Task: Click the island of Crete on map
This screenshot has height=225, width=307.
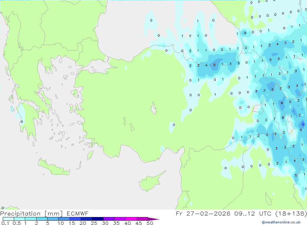Action: coord(54,167)
